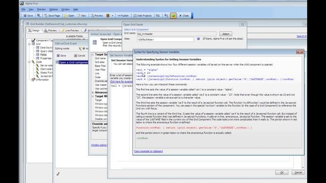Open Web Projects from the toolbar

coord(143,16)
